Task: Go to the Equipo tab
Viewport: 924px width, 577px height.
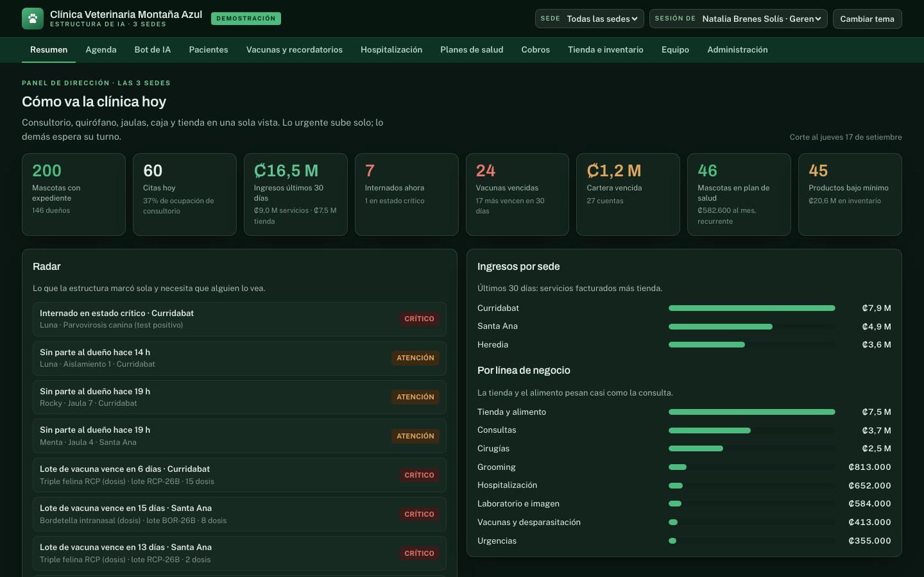Action: point(675,49)
